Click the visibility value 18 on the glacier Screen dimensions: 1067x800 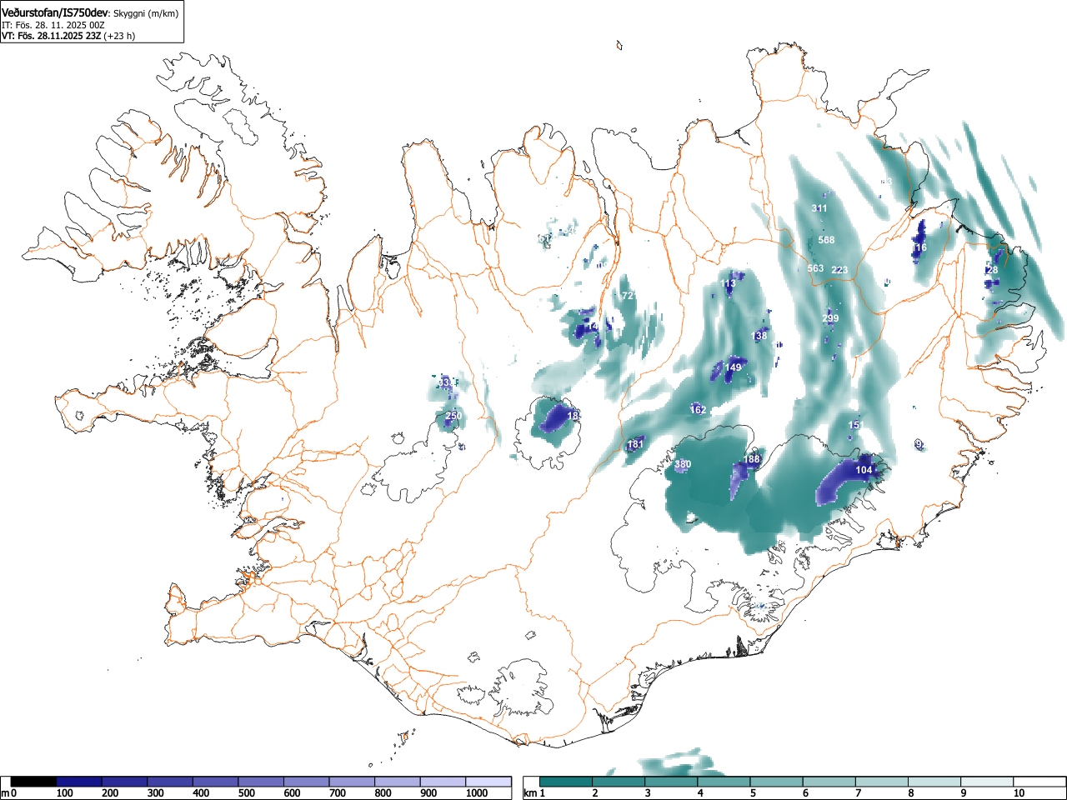pos(573,416)
